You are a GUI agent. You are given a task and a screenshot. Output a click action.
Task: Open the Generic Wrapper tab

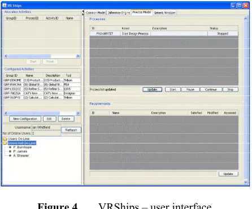click(x=164, y=12)
